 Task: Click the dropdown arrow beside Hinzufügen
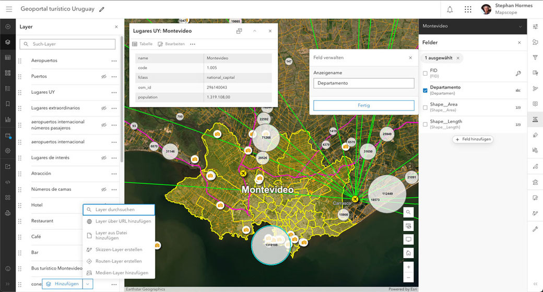[x=88, y=284]
